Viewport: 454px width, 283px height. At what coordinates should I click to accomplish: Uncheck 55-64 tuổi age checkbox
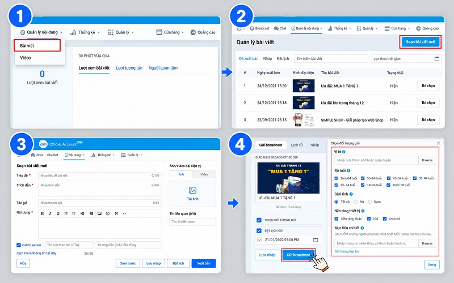point(363,178)
